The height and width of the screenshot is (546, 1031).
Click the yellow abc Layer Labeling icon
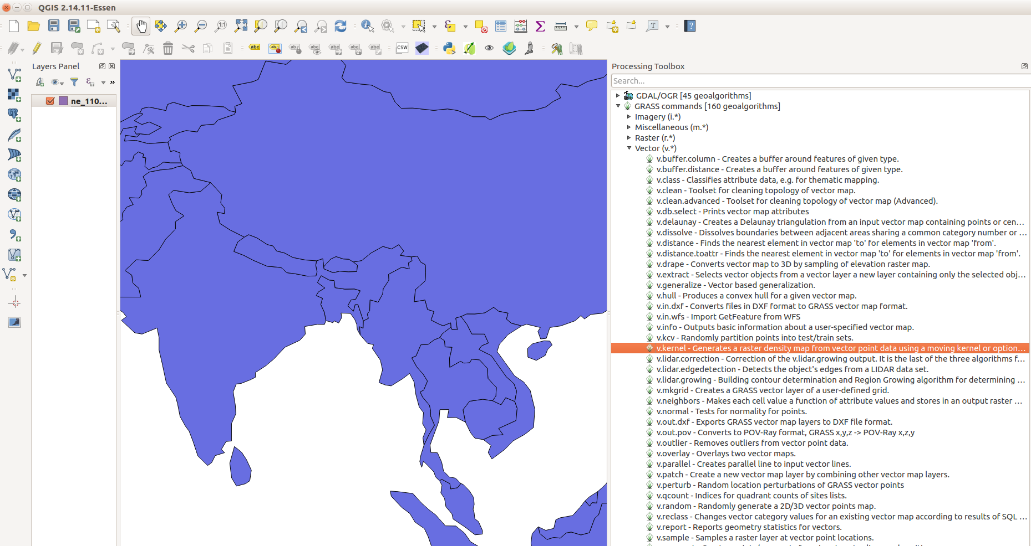[255, 49]
